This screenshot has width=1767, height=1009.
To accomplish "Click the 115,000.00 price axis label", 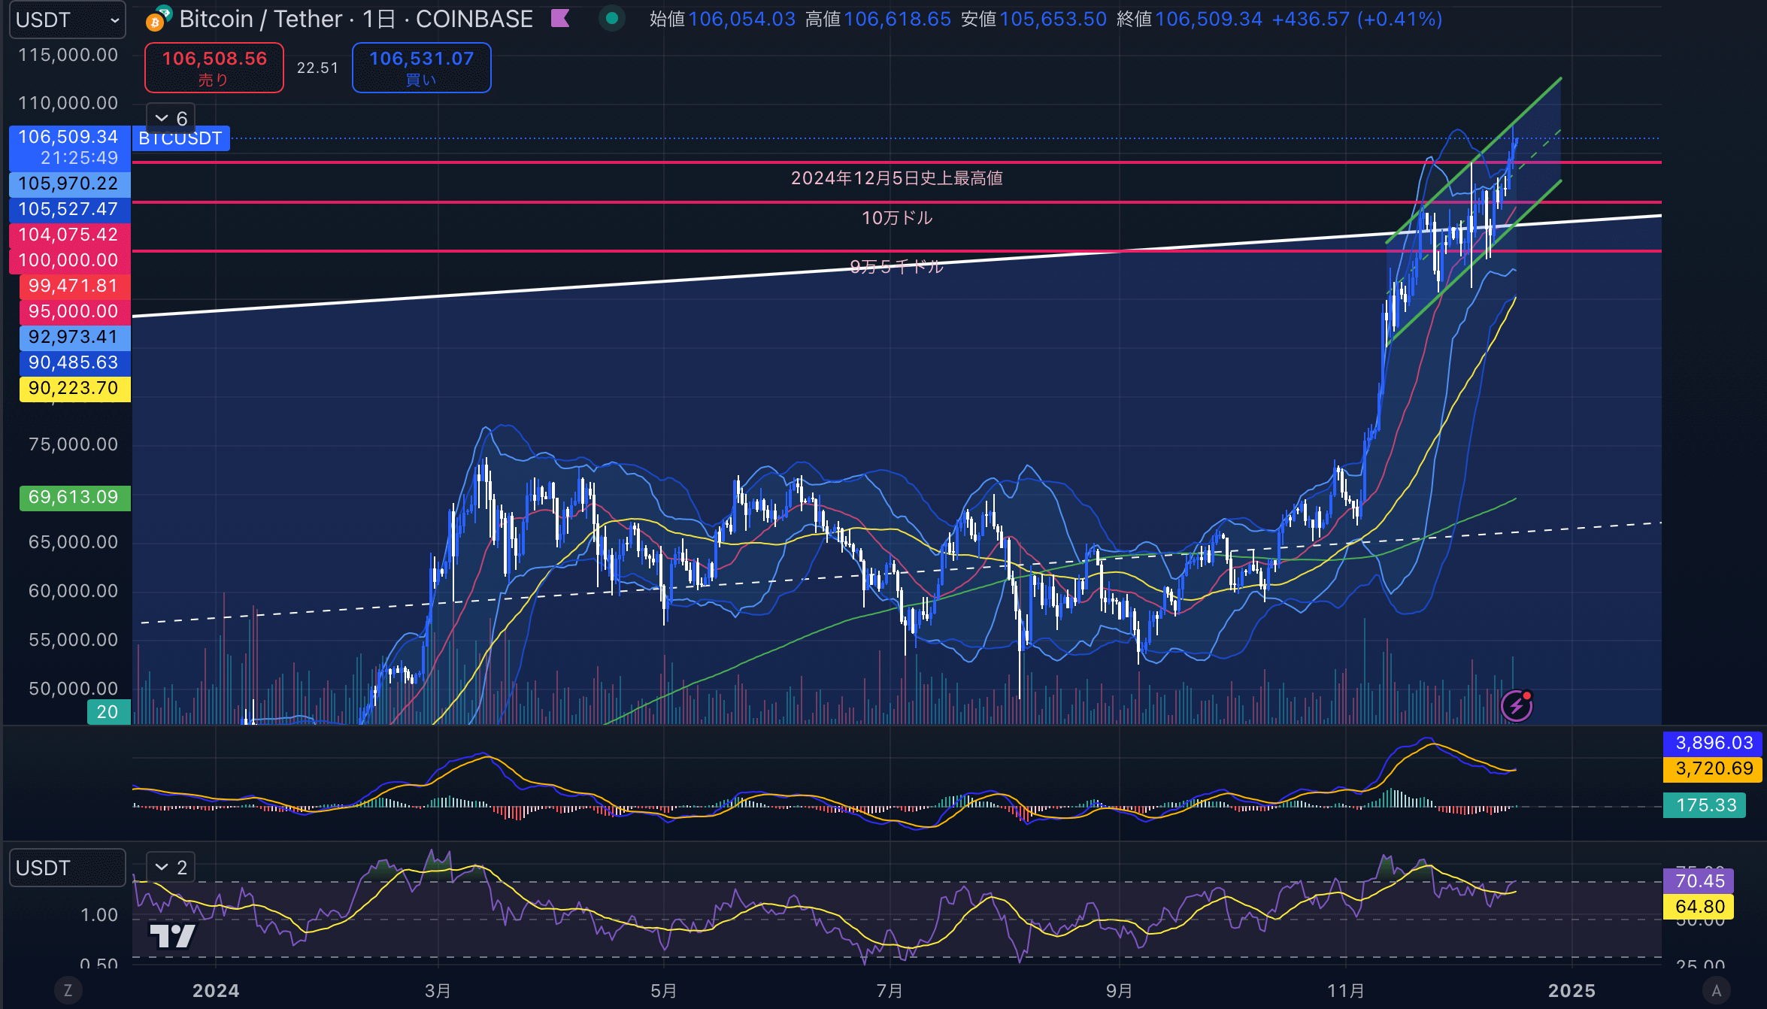I will point(68,55).
